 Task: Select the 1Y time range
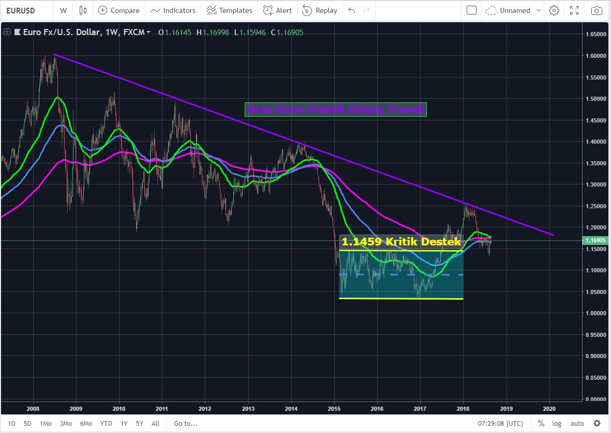[124, 423]
